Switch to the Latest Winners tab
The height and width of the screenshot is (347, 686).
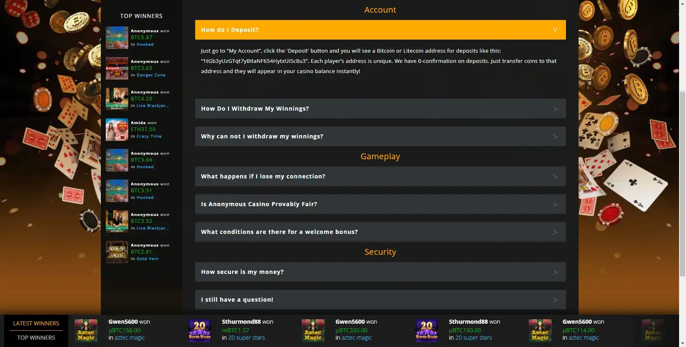pyautogui.click(x=36, y=323)
